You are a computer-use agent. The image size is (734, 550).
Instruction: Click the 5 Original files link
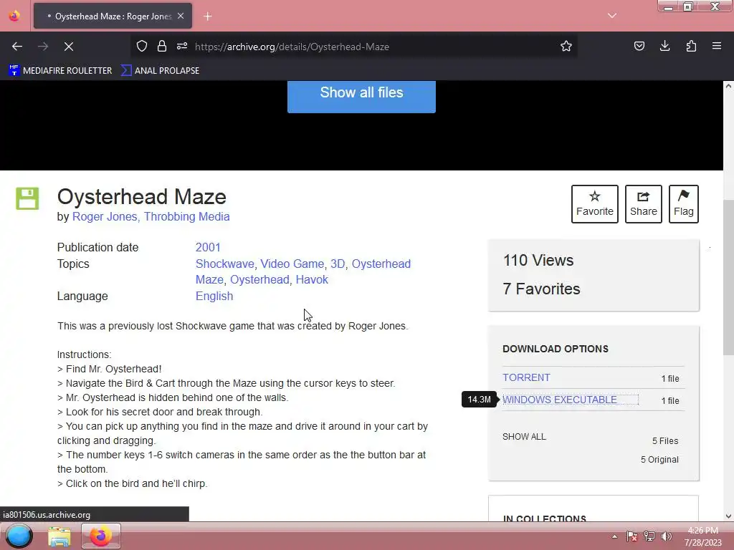[659, 460]
